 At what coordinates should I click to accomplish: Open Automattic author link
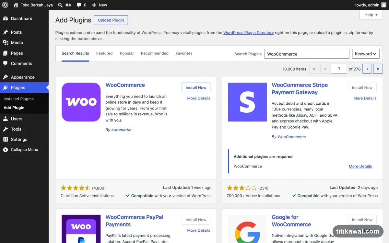pos(121,130)
